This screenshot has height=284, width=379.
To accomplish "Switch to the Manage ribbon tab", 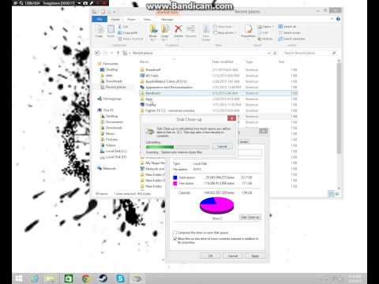I will (167, 20).
